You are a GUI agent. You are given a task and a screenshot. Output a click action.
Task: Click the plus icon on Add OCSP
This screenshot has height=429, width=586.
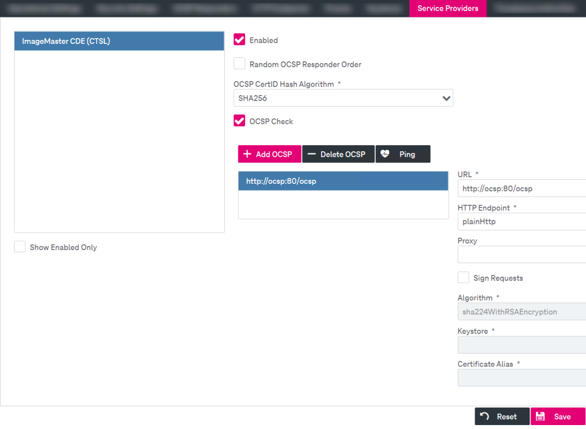pos(247,154)
